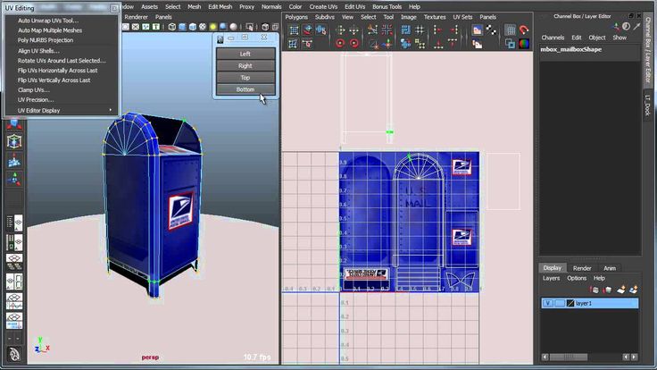Toggle display image icon in UV editor

coord(478,29)
